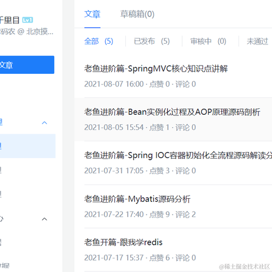Select the highlighted sidebar menu item
This screenshot has width=272, height=272.
tap(28, 146)
